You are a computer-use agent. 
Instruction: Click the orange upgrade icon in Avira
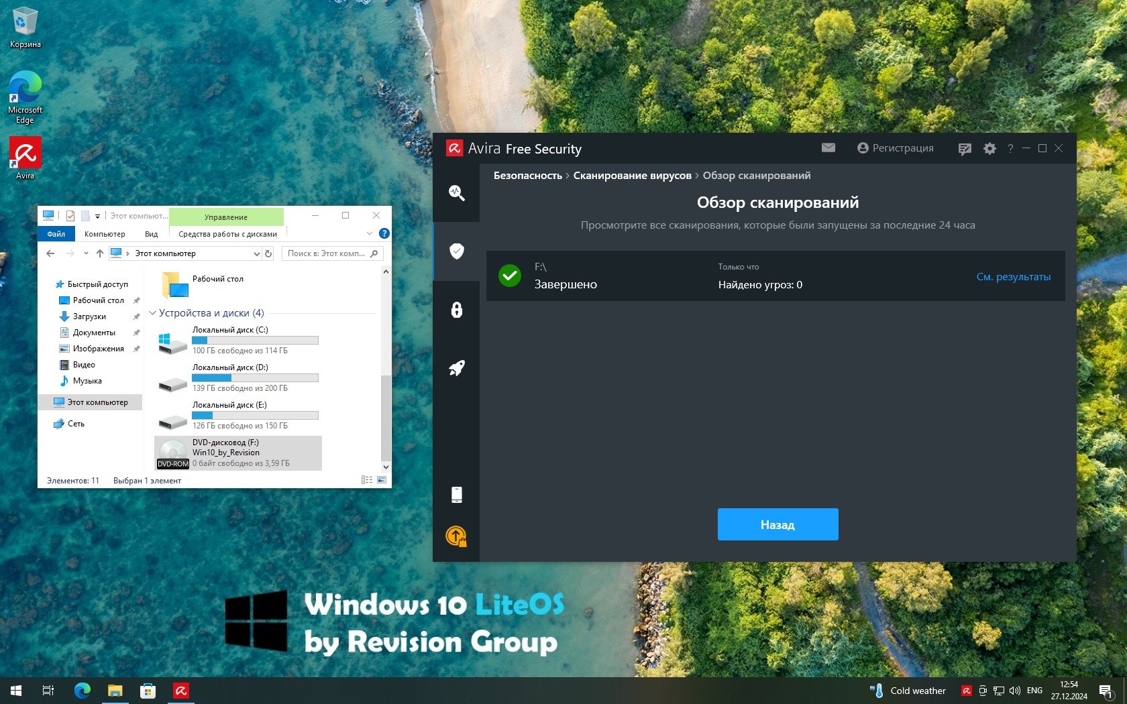(x=456, y=536)
